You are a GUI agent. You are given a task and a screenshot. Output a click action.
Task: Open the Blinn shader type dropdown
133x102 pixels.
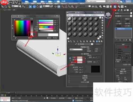point(76,50)
